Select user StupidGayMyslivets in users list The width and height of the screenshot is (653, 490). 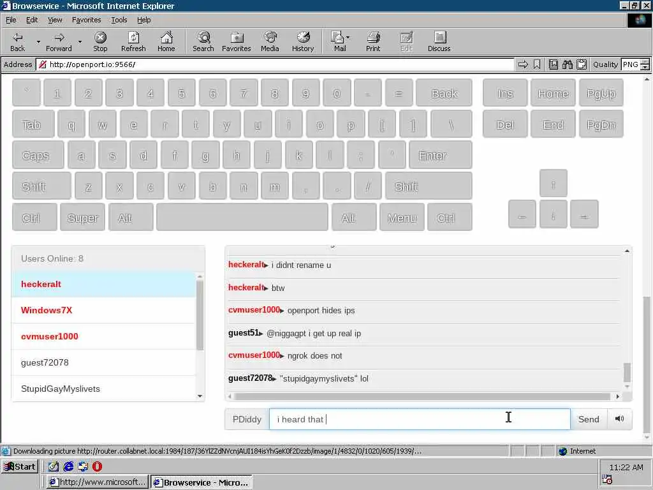(104, 389)
